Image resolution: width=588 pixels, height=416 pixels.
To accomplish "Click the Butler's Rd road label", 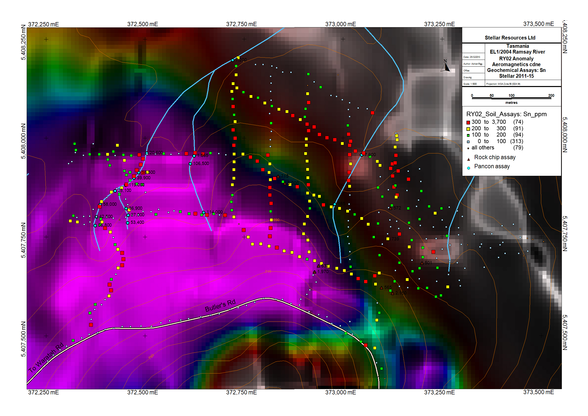I will tap(220, 305).
